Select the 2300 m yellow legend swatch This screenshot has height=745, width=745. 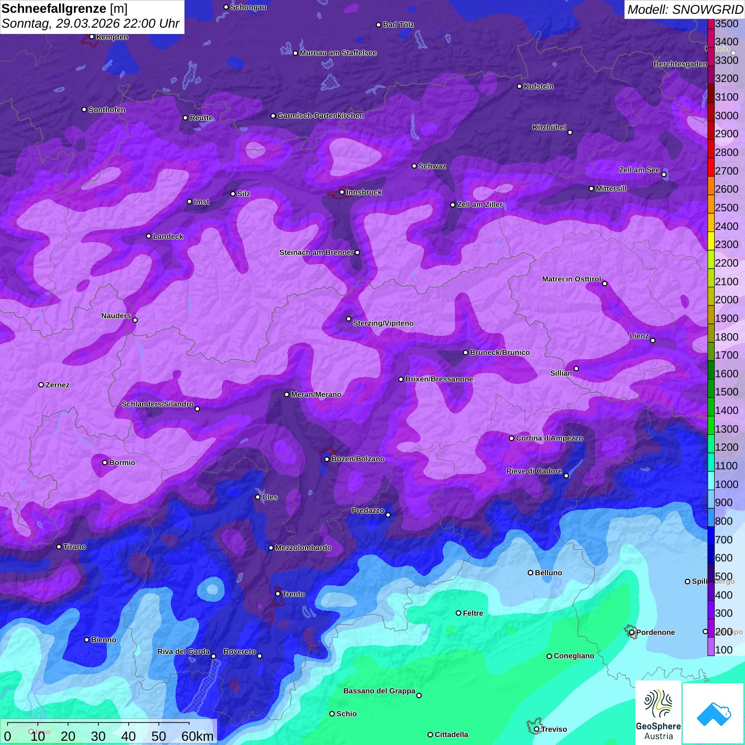711,241
